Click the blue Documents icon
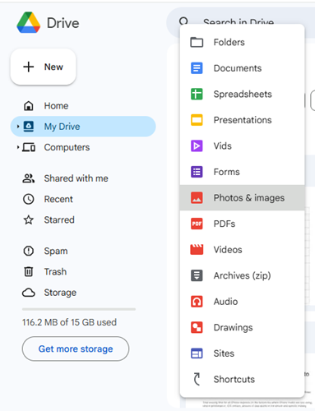Screen dimensions: 315x411 click(197, 68)
